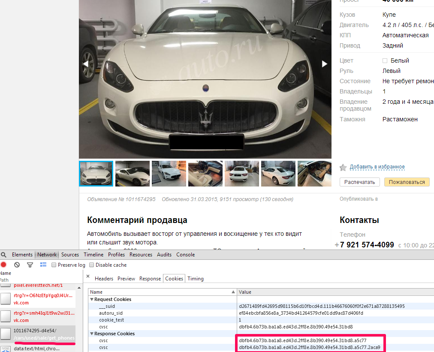Select the second vk.com rtrg request smh4IqJ

(38, 316)
